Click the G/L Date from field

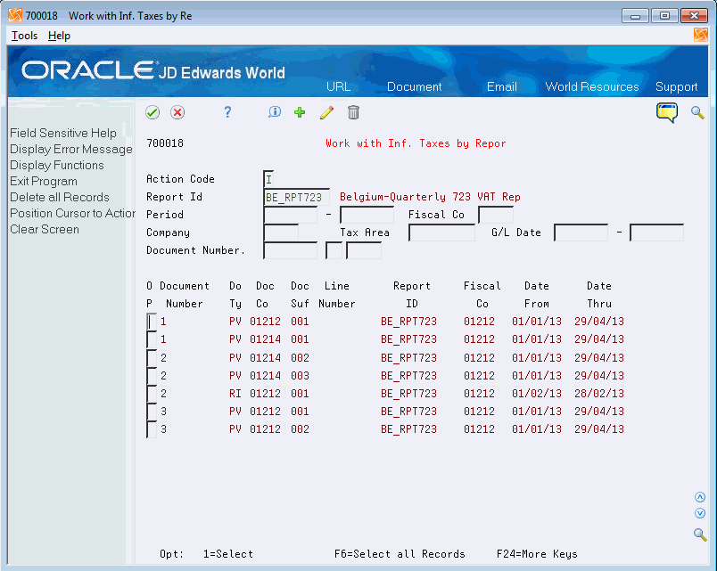[x=581, y=232]
